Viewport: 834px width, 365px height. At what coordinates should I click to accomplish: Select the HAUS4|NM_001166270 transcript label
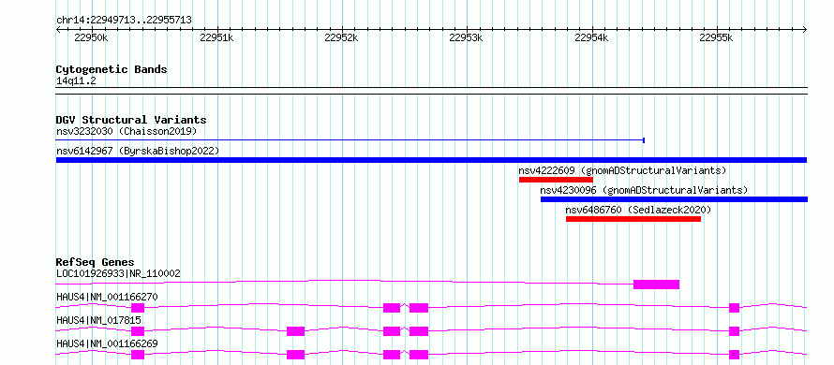point(107,297)
